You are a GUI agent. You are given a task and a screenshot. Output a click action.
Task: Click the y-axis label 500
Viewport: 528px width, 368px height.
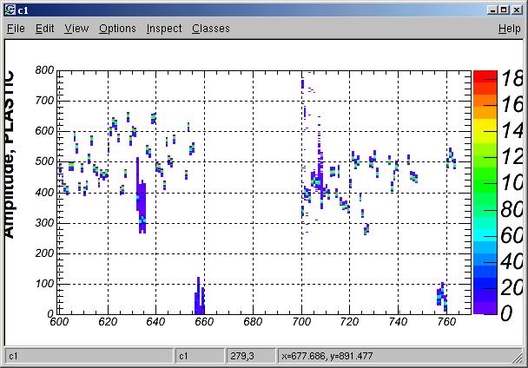pos(44,161)
